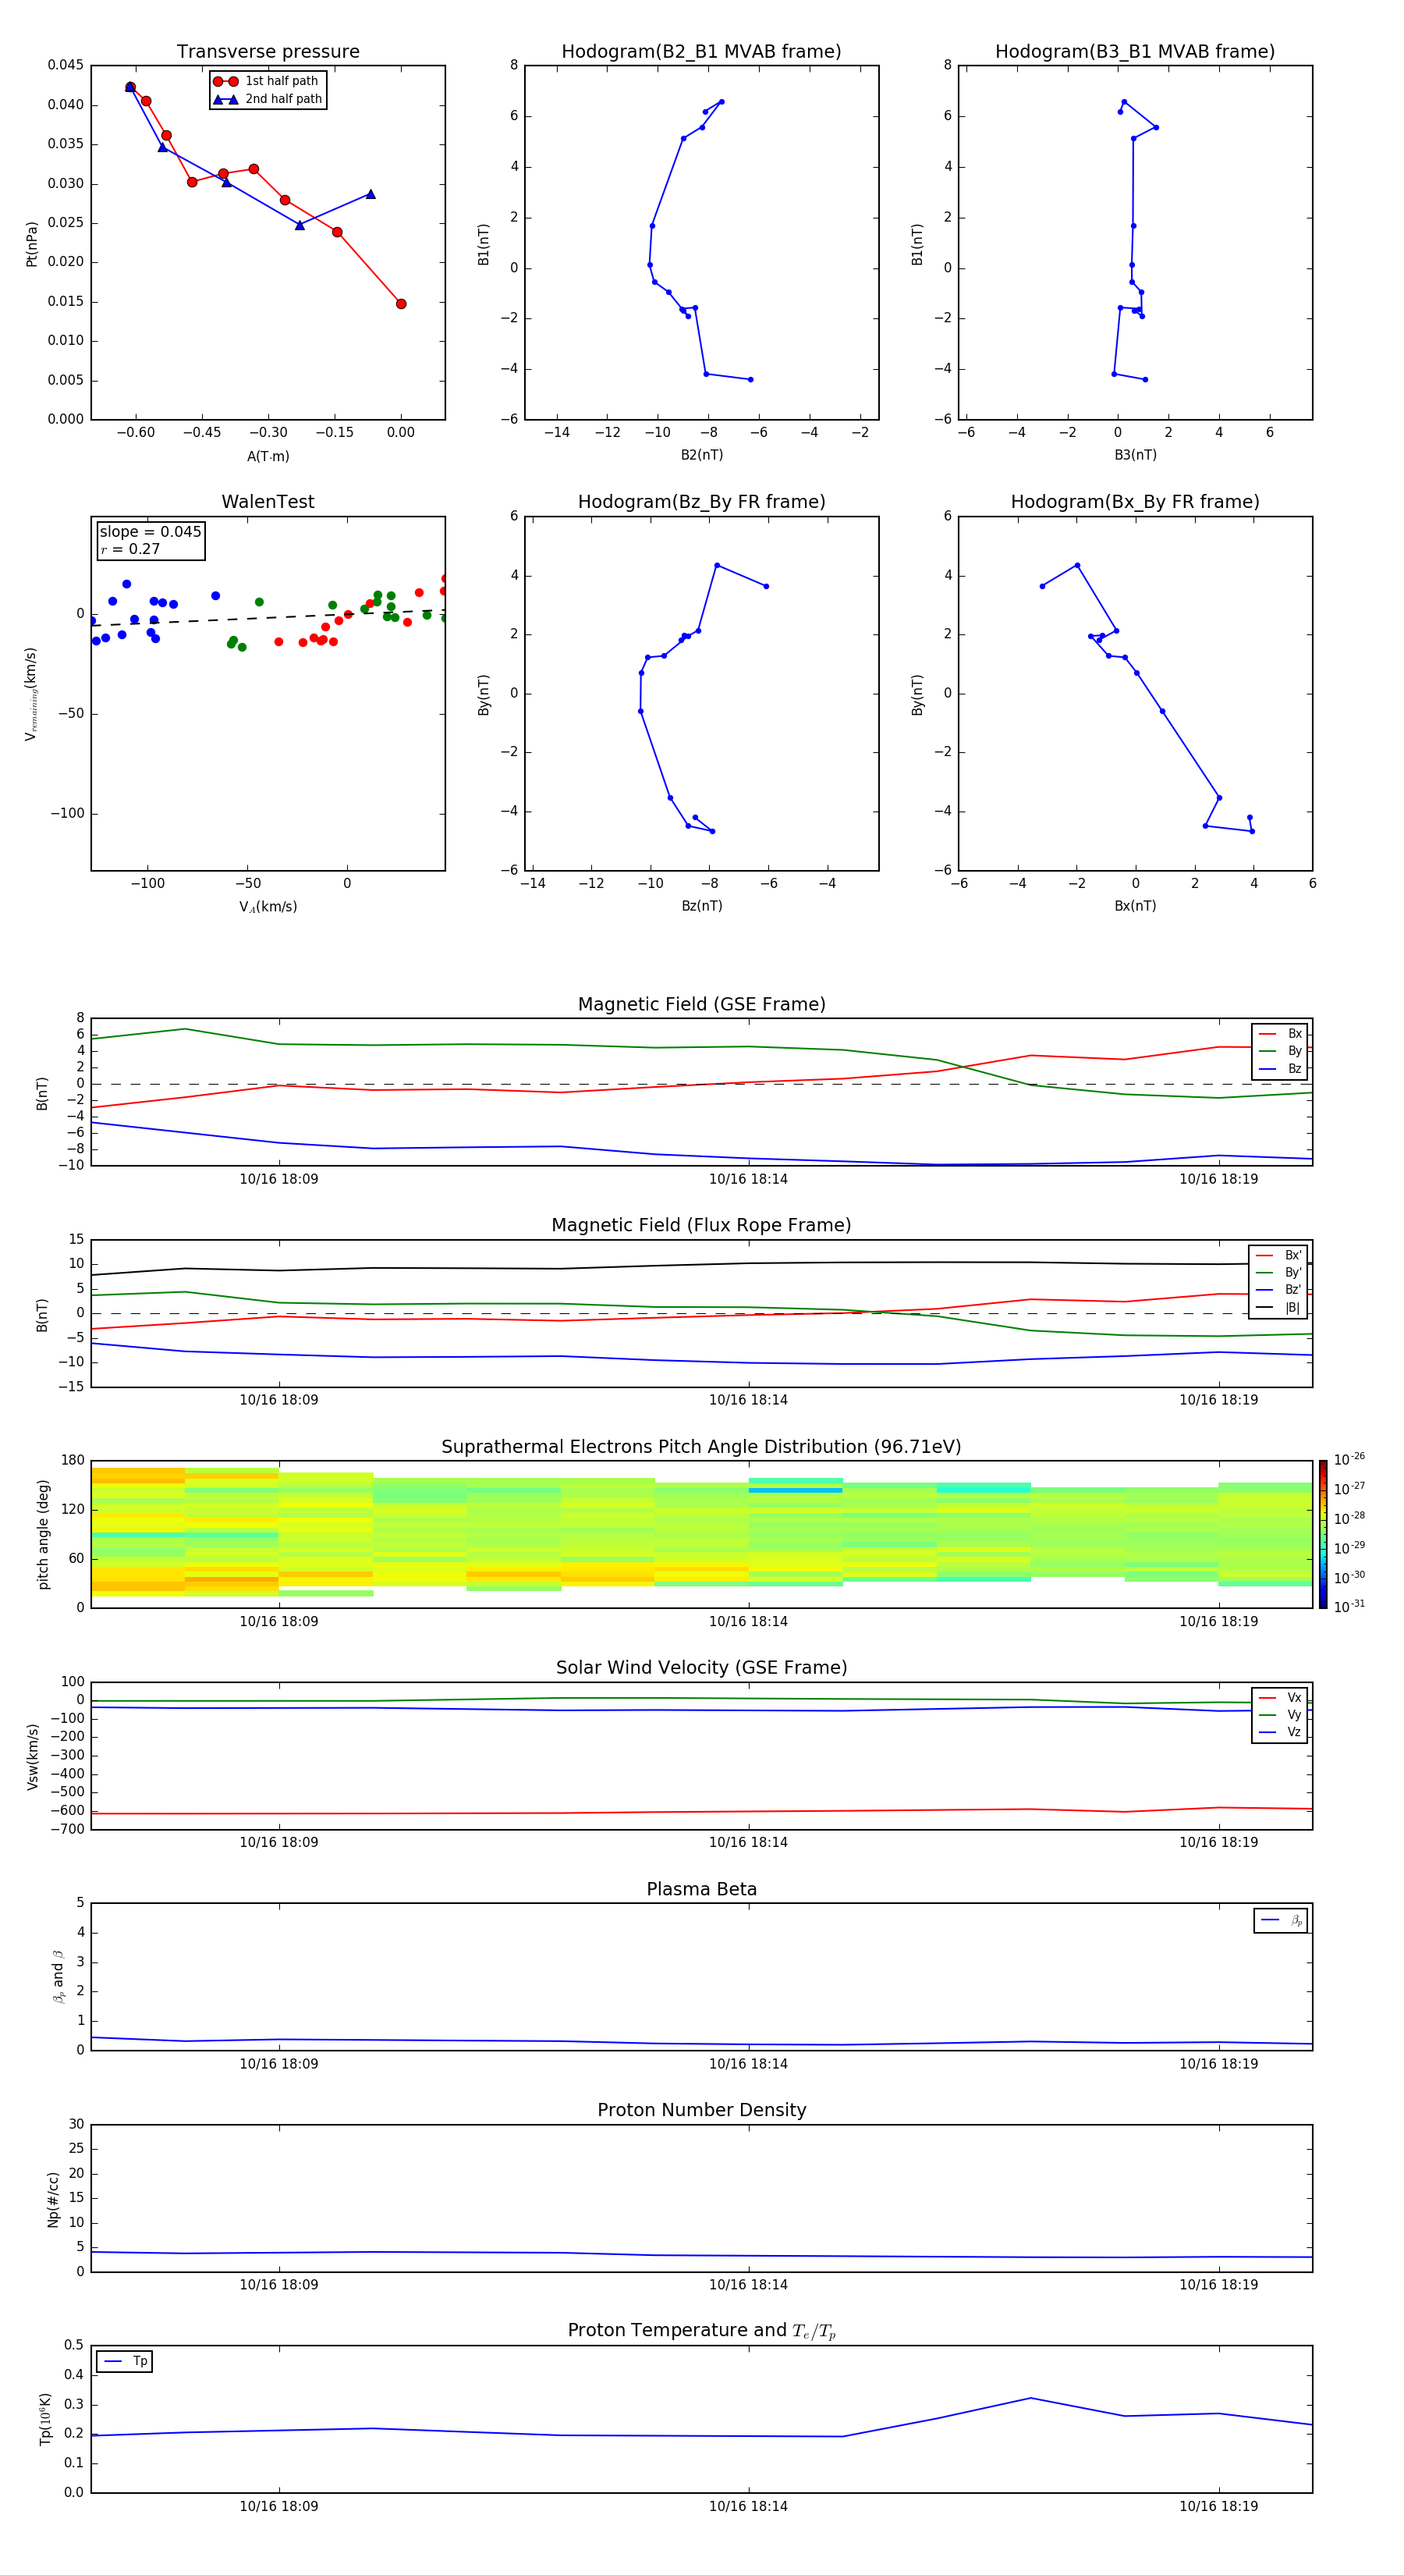The height and width of the screenshot is (2575, 1404).
Task: Select the |B| legend entry in Flux Rope panel
Action: click(x=1278, y=1308)
